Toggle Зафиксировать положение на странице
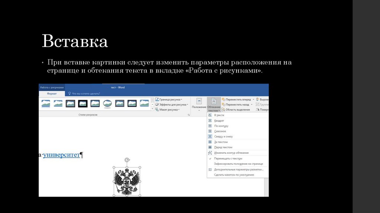The height and width of the screenshot is (213, 380). tap(238, 164)
